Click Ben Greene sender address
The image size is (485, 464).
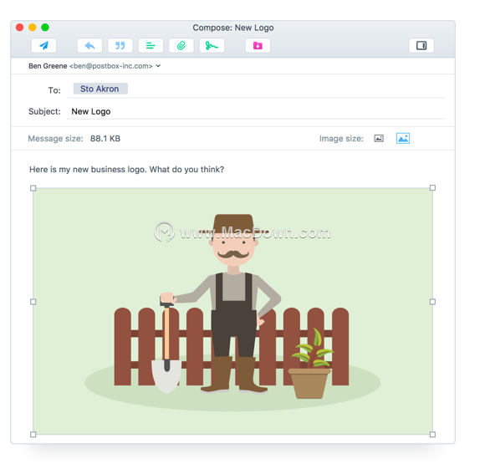90,66
